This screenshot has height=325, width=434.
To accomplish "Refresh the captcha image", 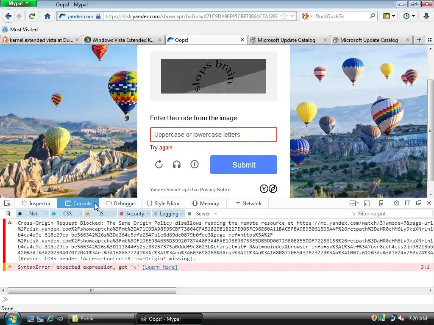I will click(x=159, y=165).
